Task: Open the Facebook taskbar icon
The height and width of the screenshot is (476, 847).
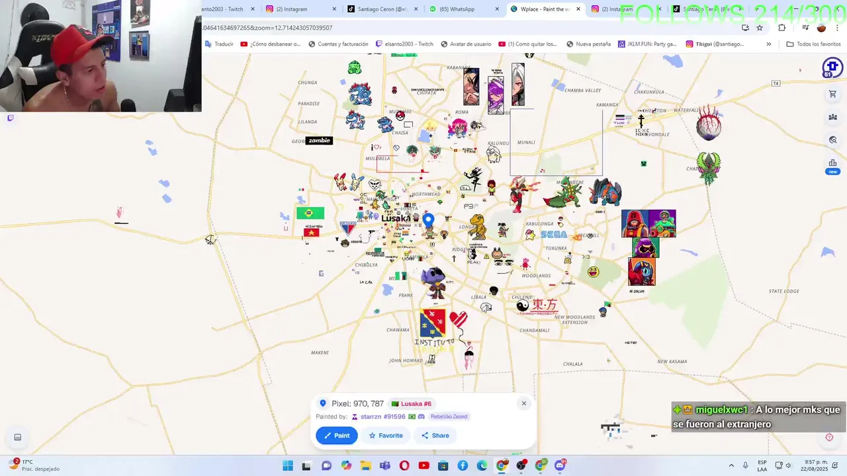Action: [x=463, y=465]
